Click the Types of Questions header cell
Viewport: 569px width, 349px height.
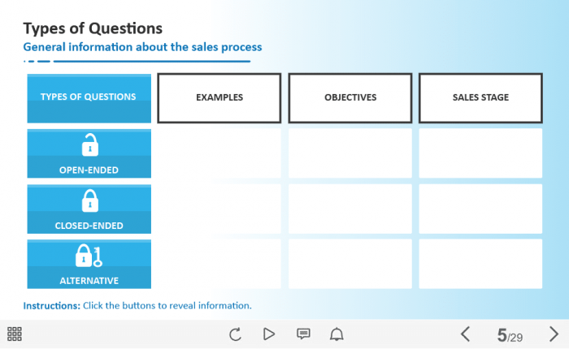coord(89,98)
